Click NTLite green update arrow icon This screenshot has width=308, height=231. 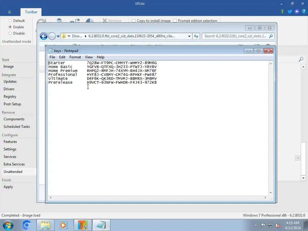[x=282, y=11]
